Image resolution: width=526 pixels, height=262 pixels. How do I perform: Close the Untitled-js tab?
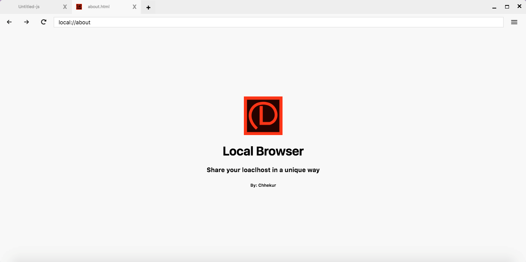(x=65, y=7)
